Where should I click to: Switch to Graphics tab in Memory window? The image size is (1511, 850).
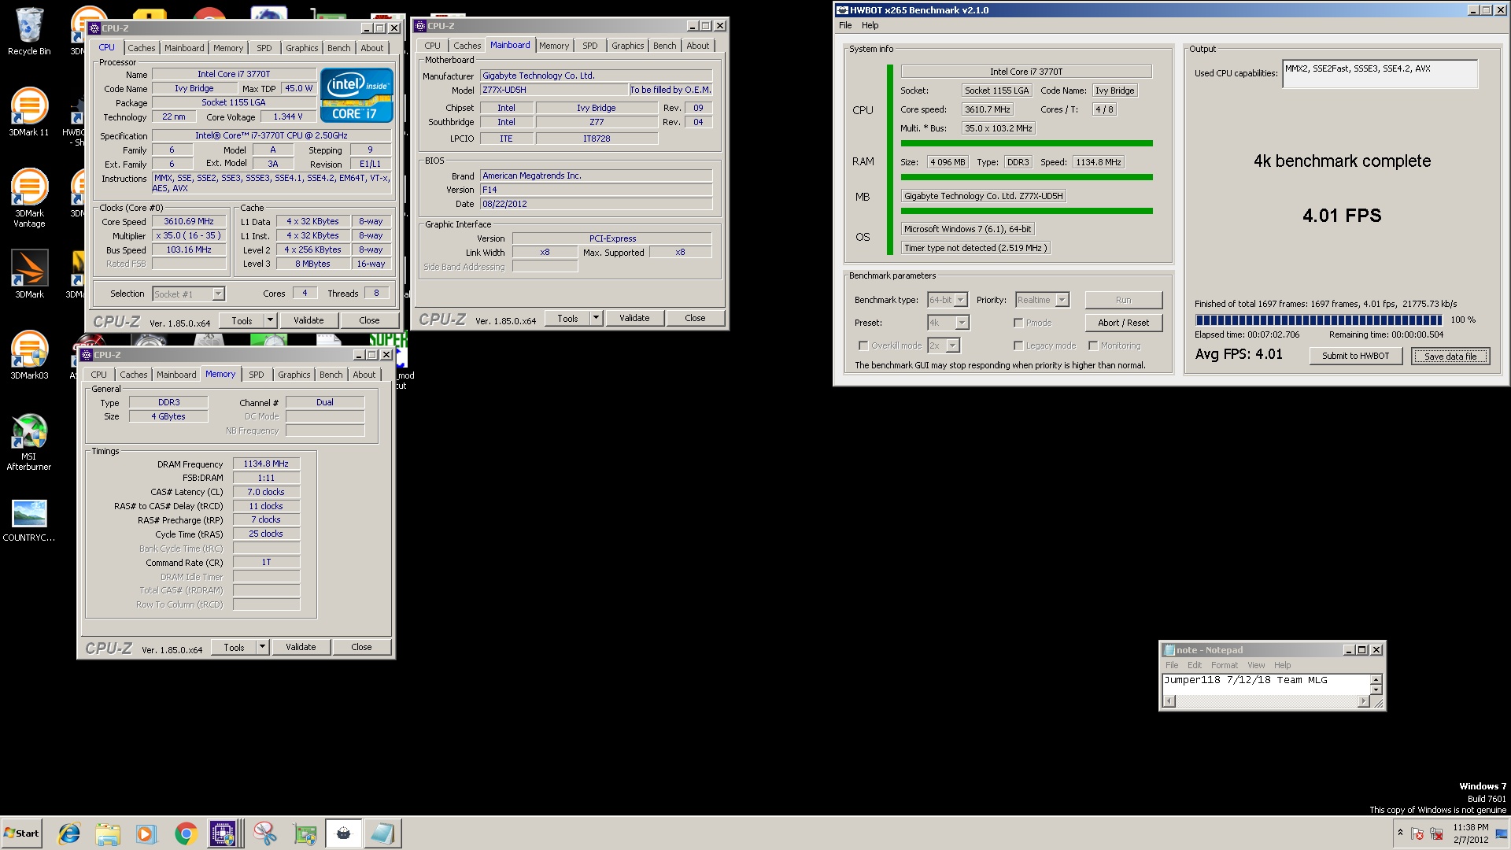pyautogui.click(x=294, y=375)
